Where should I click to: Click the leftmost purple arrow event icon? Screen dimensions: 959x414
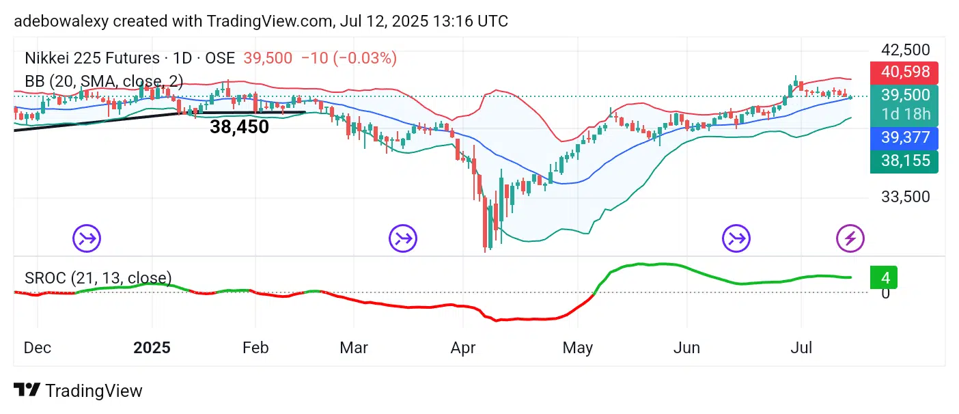87,238
